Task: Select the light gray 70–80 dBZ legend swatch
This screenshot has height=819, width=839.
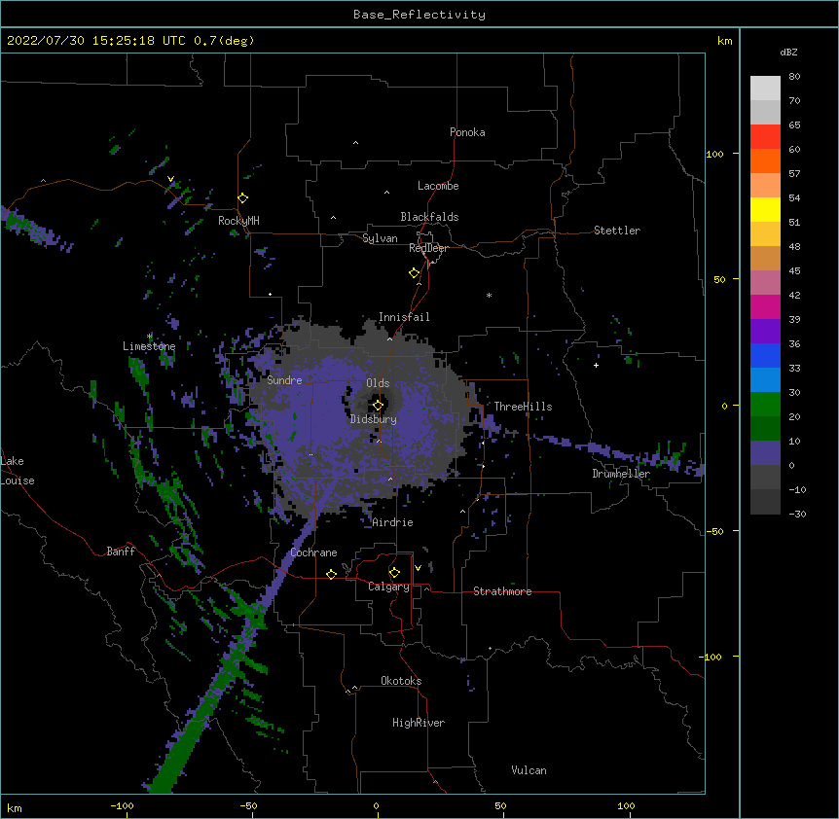Action: tap(765, 89)
